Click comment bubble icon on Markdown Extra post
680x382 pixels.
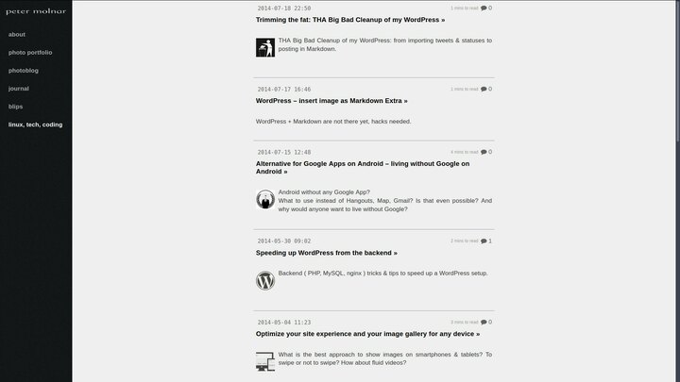point(484,90)
